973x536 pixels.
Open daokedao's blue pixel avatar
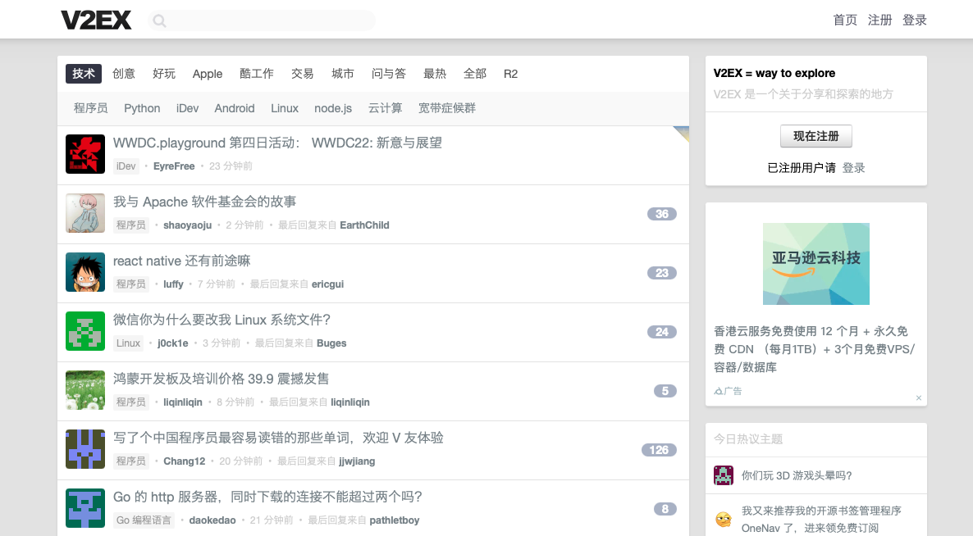[85, 508]
